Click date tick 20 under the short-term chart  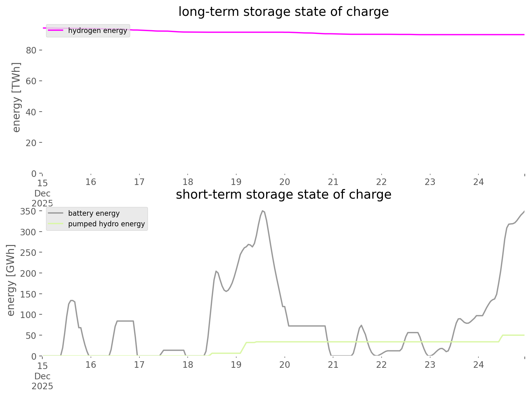[284, 365]
